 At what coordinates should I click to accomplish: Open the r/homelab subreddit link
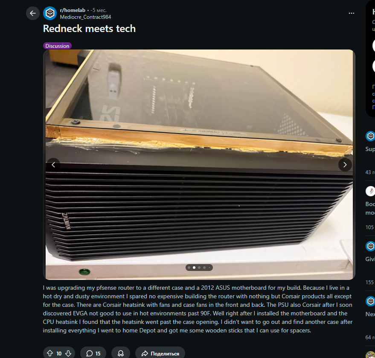73,10
